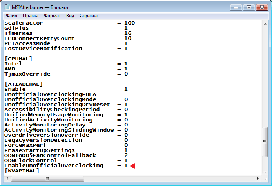The height and width of the screenshot is (186, 272).
Task: Click on the [ATIADLHAL] section header
Action: [23, 84]
